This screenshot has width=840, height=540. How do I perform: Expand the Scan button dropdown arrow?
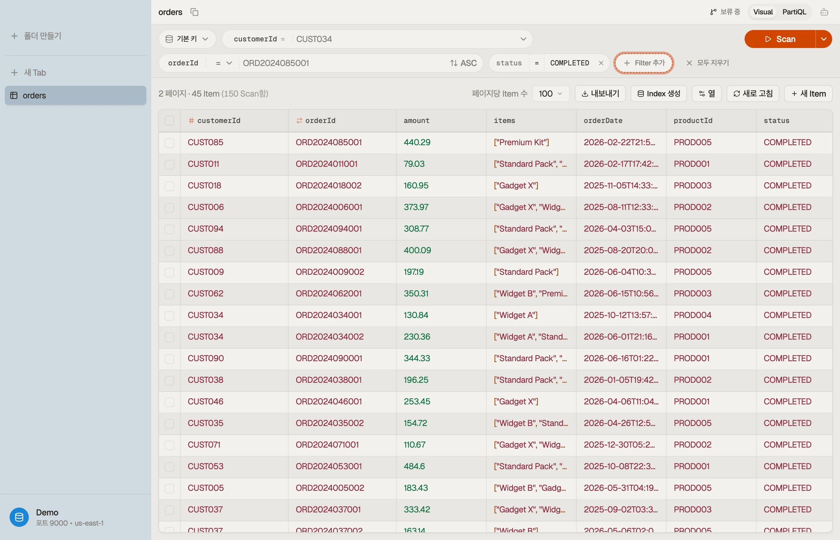823,39
